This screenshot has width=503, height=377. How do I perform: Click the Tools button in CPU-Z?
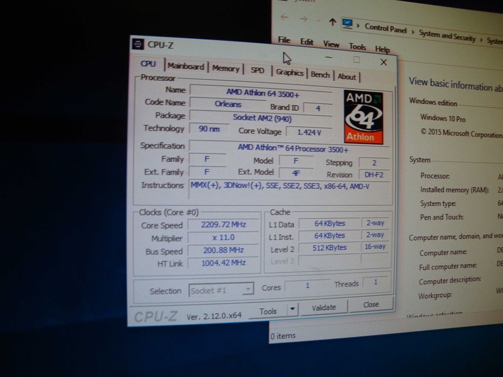click(268, 311)
